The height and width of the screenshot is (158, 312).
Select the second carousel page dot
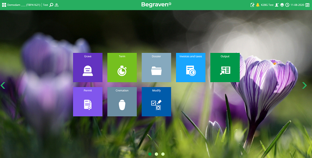(x=156, y=154)
